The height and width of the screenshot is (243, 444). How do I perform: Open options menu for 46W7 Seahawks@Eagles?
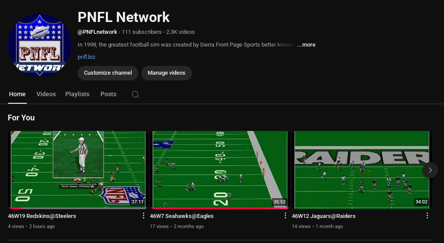coord(285,216)
